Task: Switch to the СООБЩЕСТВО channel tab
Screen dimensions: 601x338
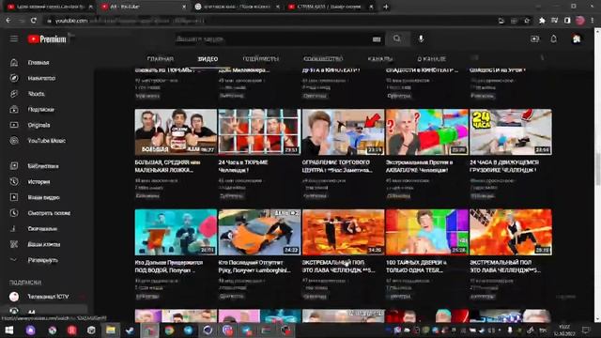Action: coord(323,59)
